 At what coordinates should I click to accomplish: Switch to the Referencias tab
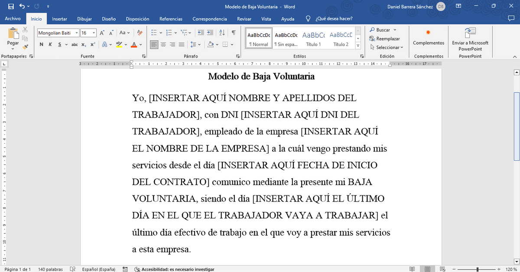[171, 19]
